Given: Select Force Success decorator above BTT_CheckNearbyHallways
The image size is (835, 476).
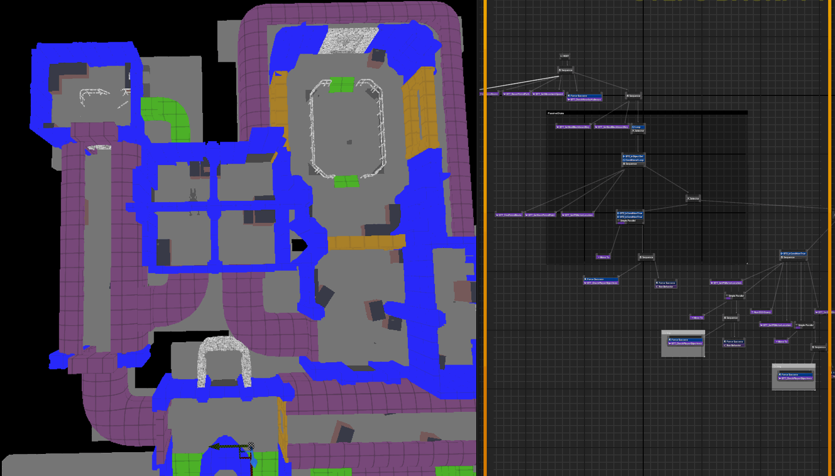Looking at the screenshot, I should (x=584, y=96).
